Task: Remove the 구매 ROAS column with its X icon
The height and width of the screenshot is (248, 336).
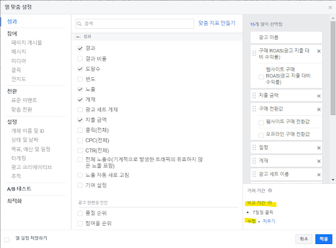Action: [319, 51]
